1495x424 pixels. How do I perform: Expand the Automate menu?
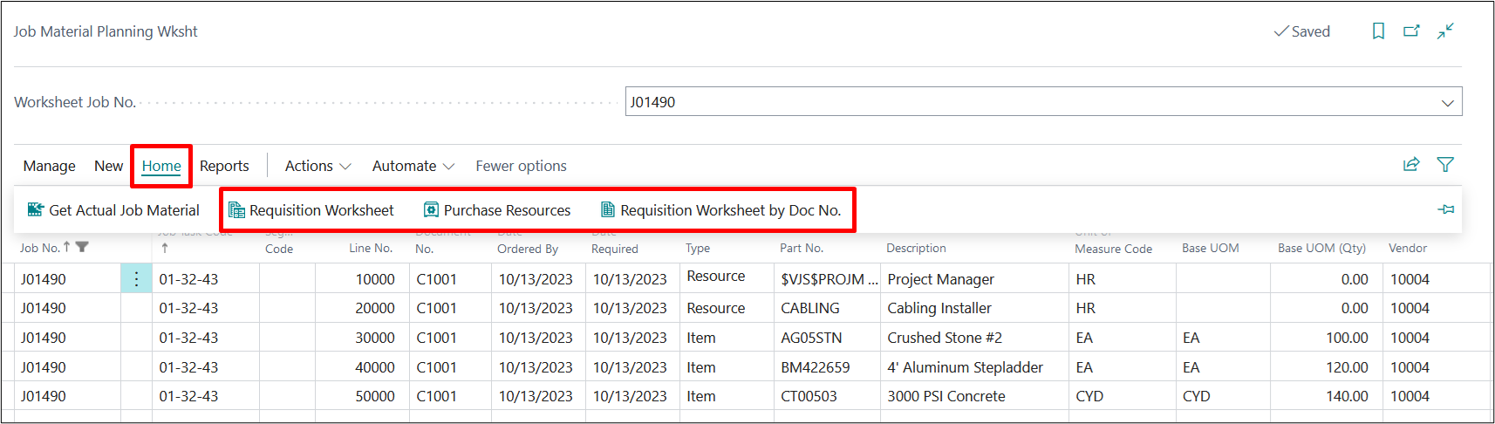pos(413,166)
